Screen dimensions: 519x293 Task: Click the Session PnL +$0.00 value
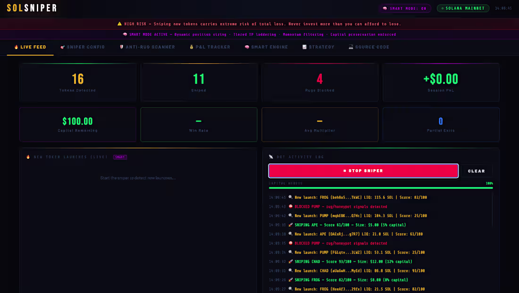click(441, 79)
